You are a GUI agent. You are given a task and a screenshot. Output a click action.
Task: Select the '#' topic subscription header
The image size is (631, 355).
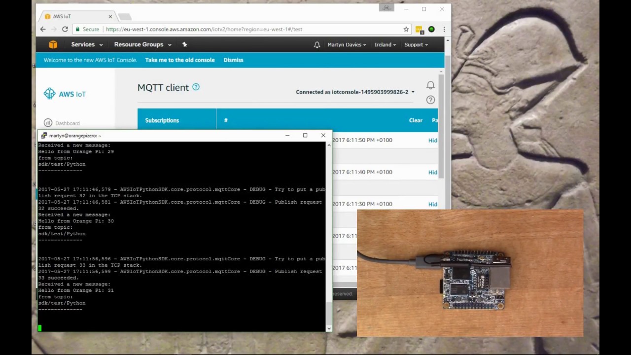click(x=226, y=120)
